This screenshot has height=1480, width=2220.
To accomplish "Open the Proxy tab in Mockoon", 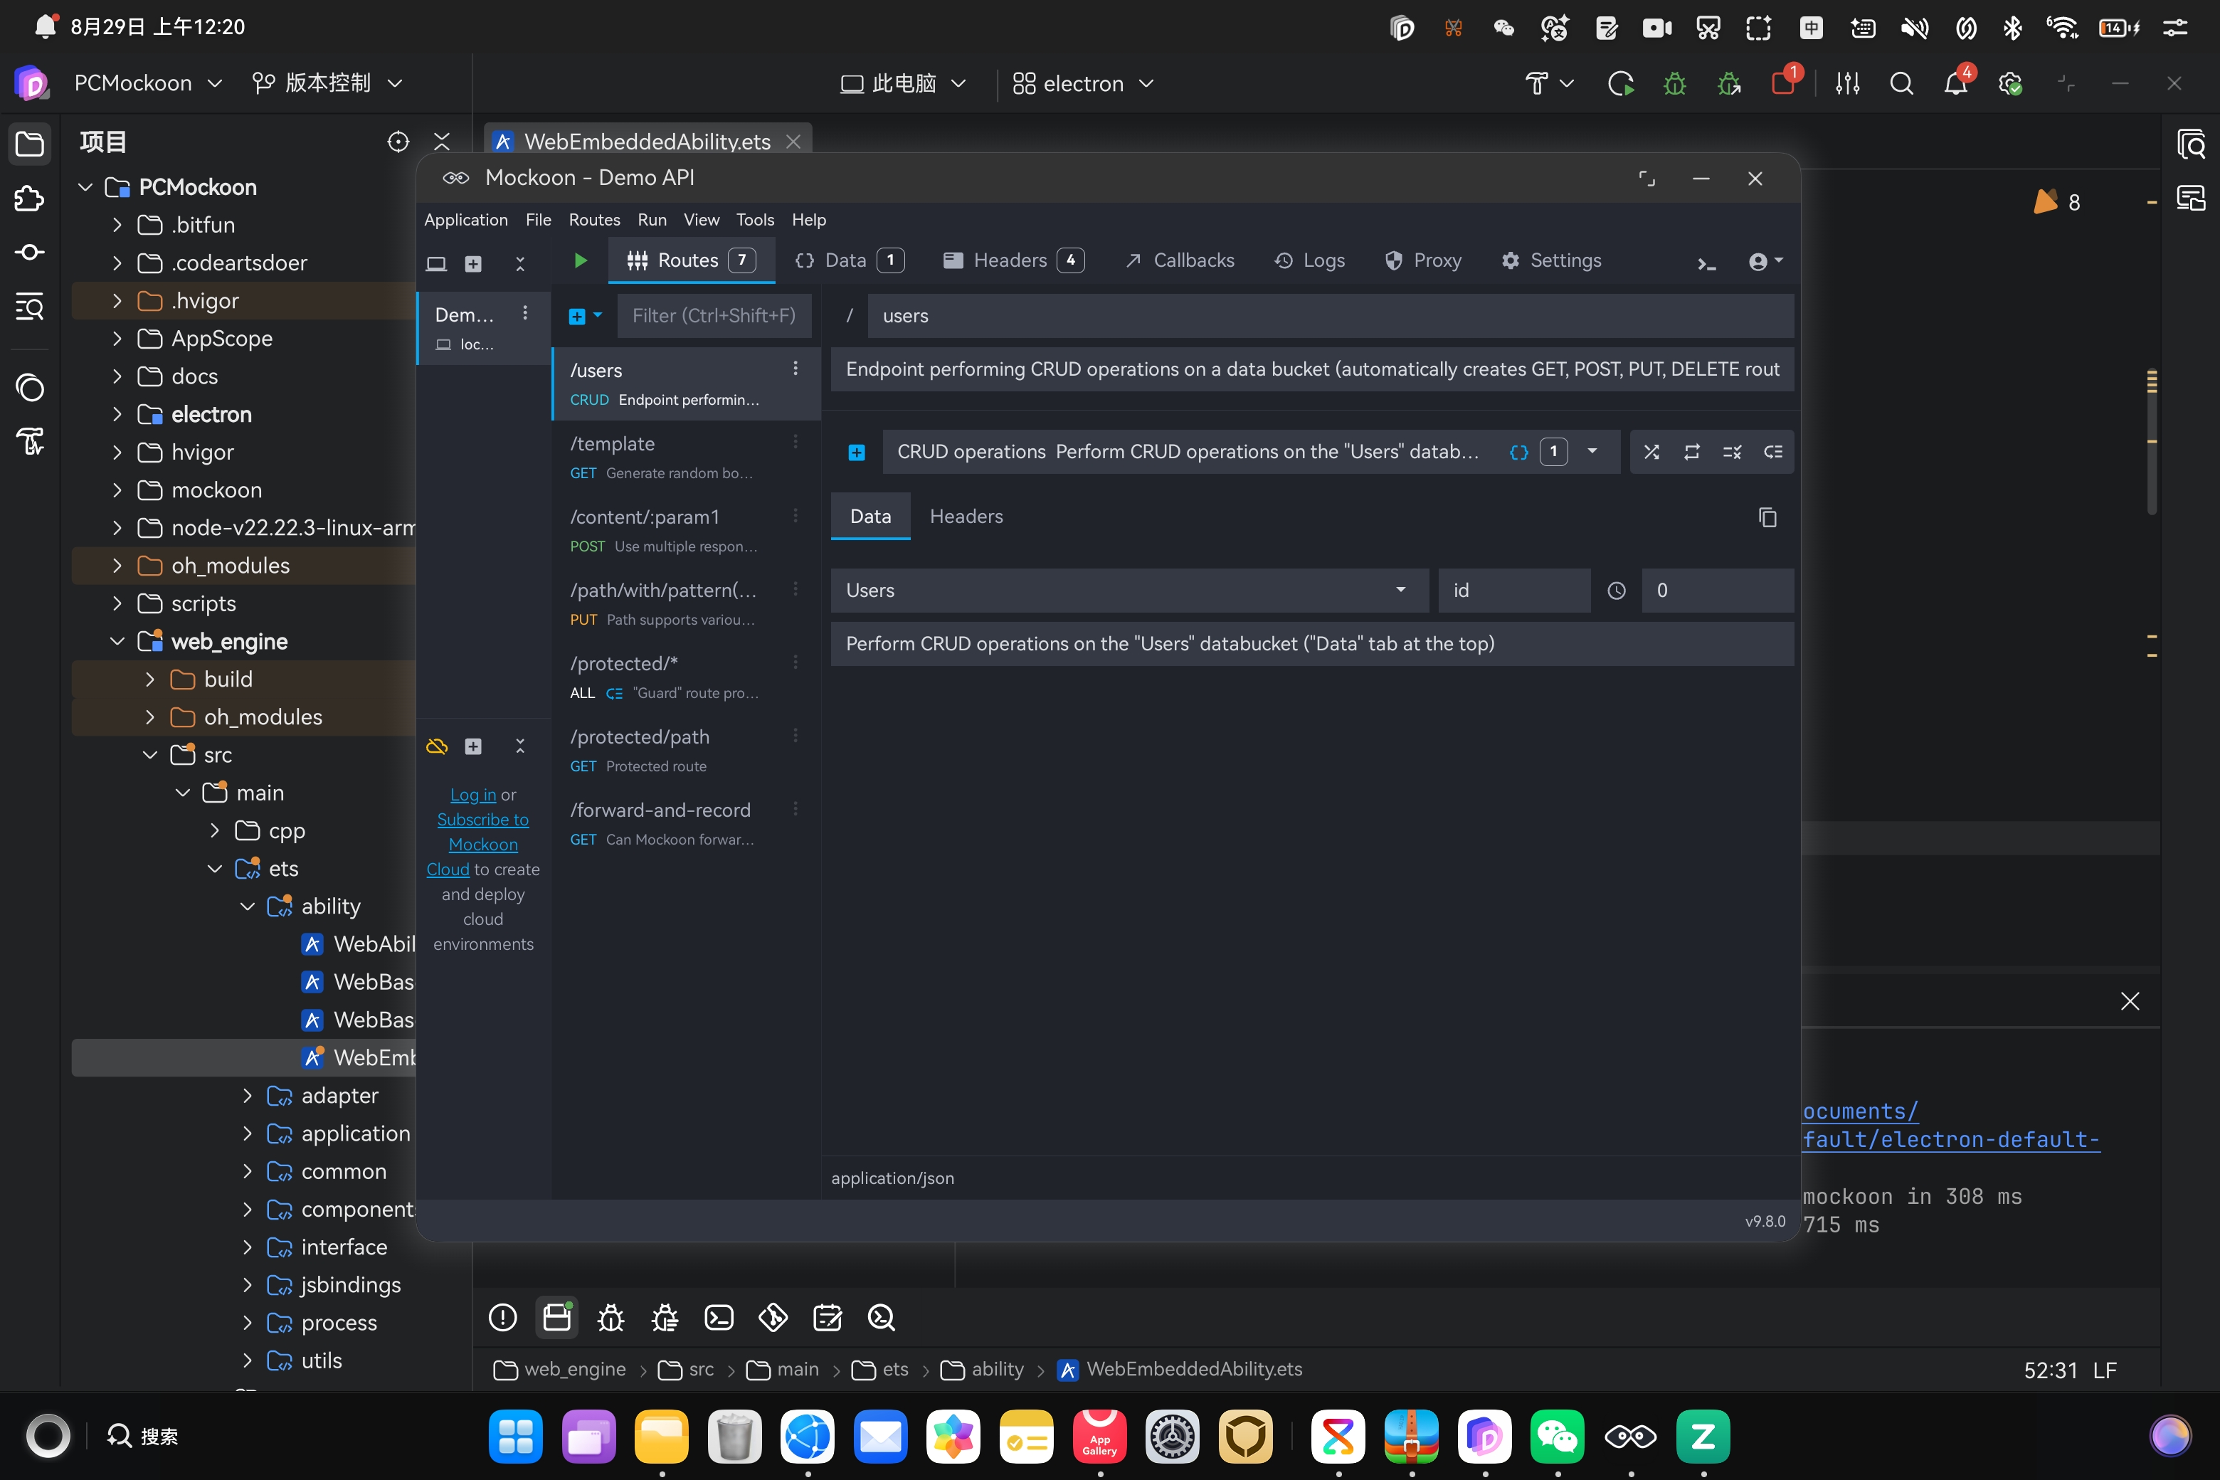I will pyautogui.click(x=1422, y=260).
